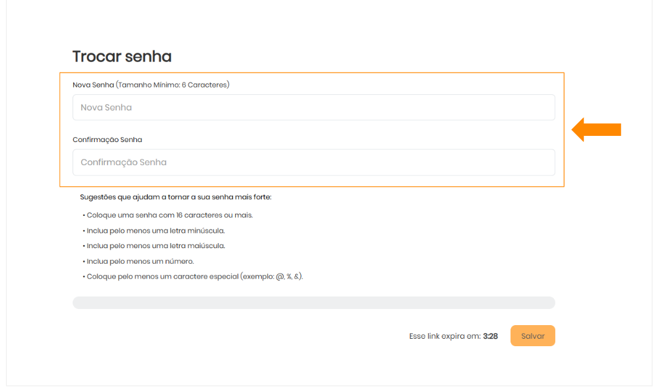This screenshot has width=660, height=389.
Task: Click the orange left-pointing arrow
Action: point(595,130)
